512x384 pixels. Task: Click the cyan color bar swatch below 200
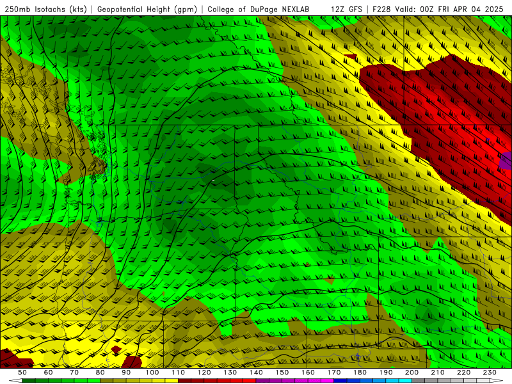pos(405,381)
